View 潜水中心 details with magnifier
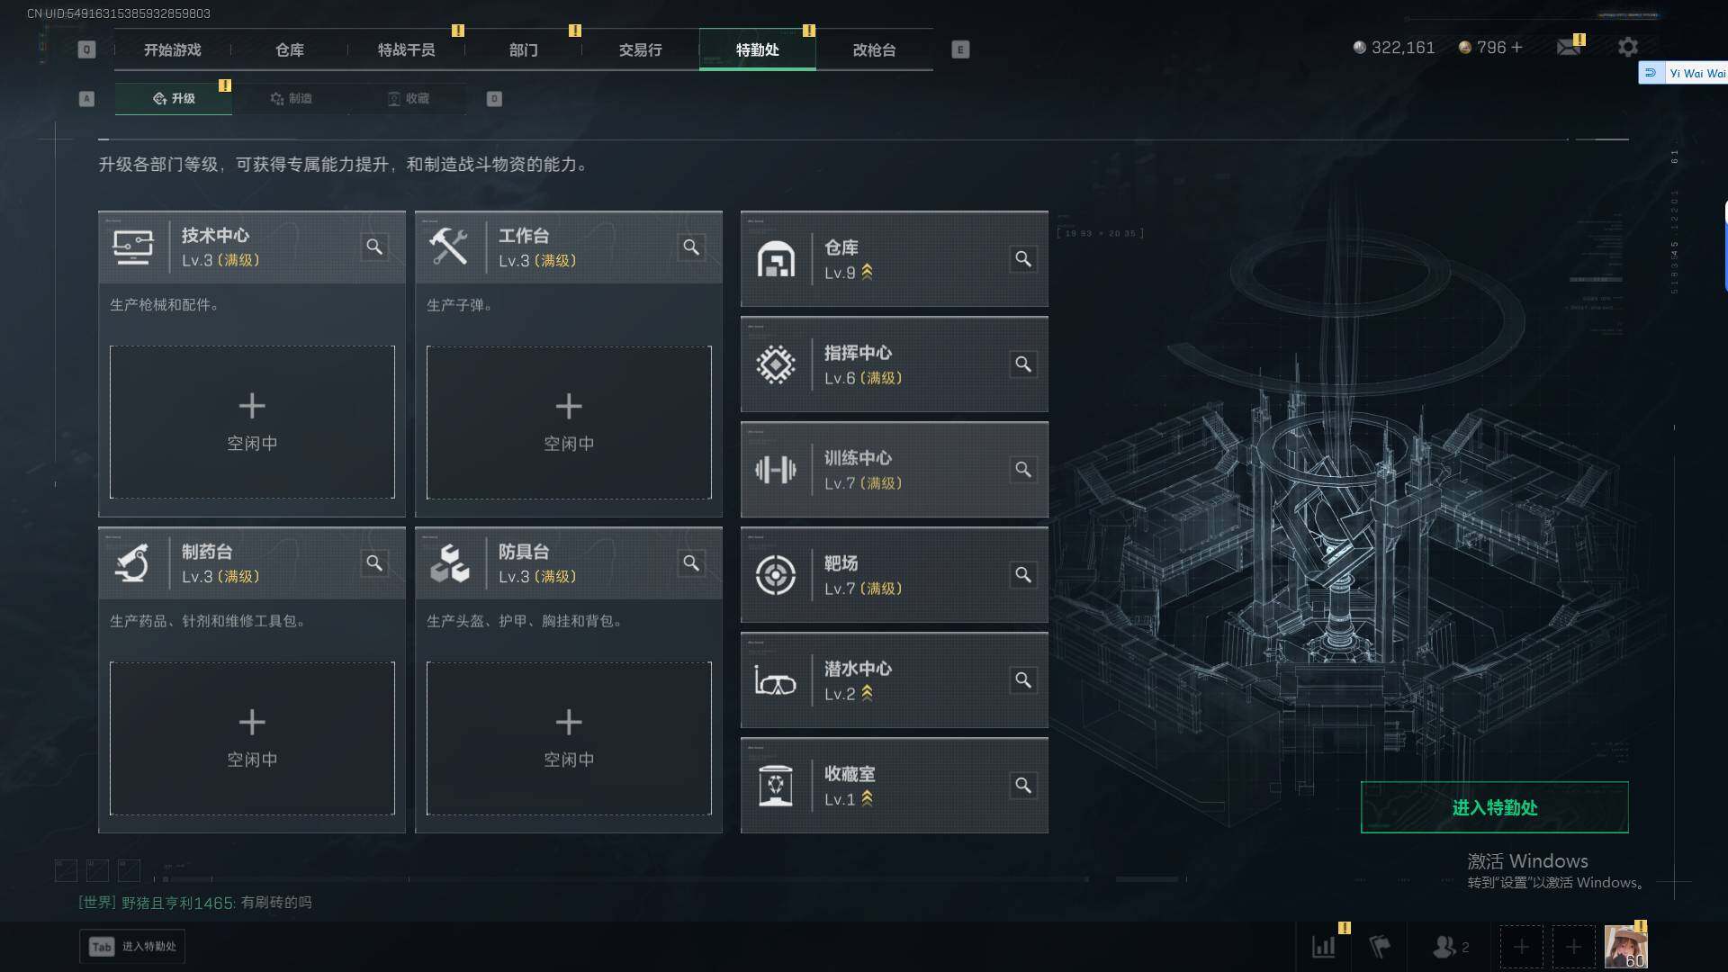The width and height of the screenshot is (1728, 972). coord(1023,680)
